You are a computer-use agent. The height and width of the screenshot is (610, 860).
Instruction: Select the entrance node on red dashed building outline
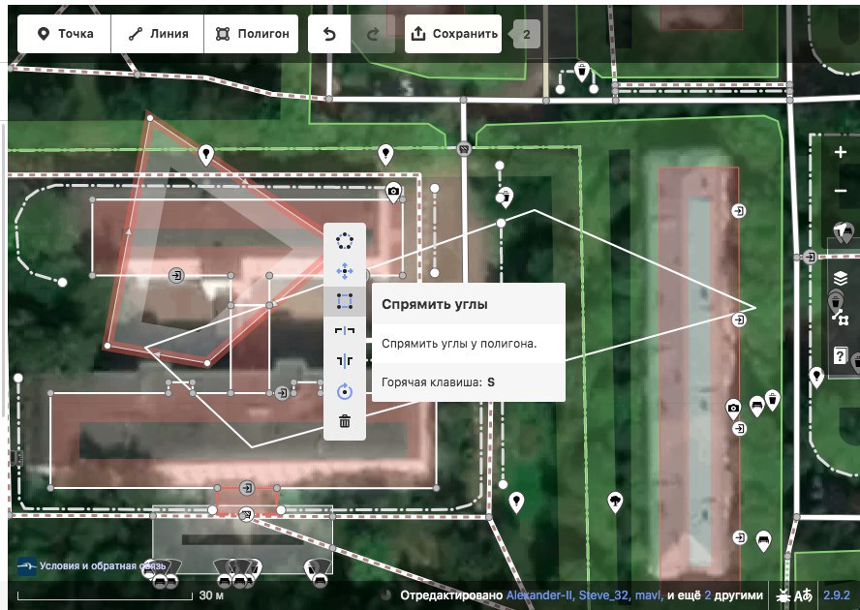click(247, 487)
